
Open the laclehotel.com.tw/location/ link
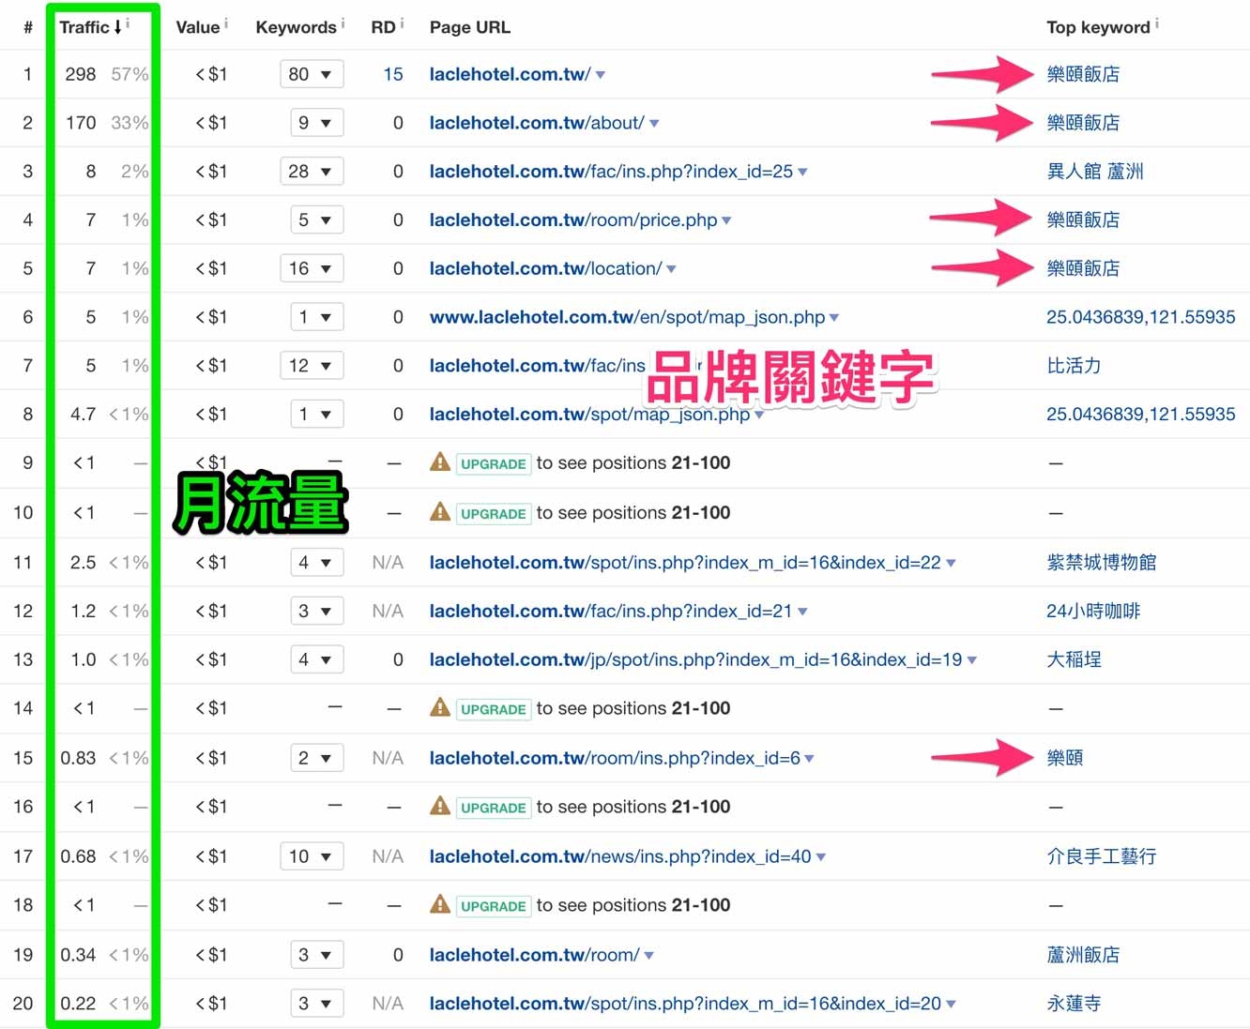(x=545, y=269)
